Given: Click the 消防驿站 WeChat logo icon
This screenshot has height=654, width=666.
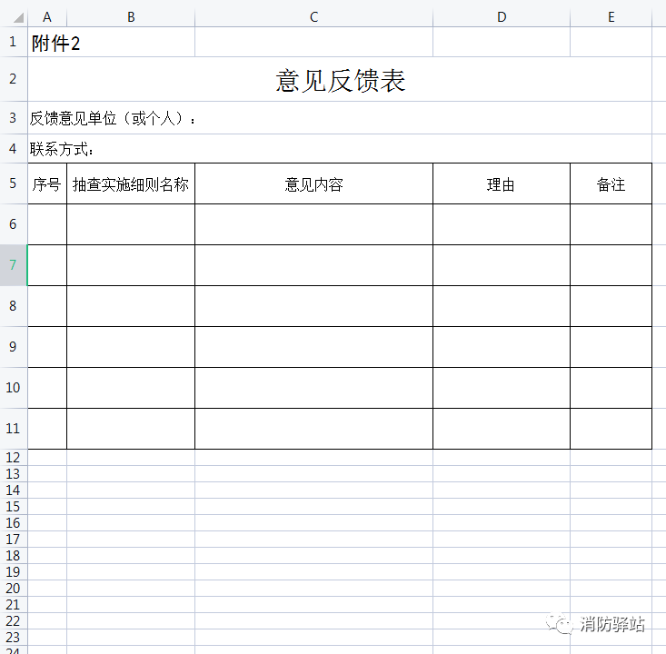Looking at the screenshot, I should tap(561, 624).
